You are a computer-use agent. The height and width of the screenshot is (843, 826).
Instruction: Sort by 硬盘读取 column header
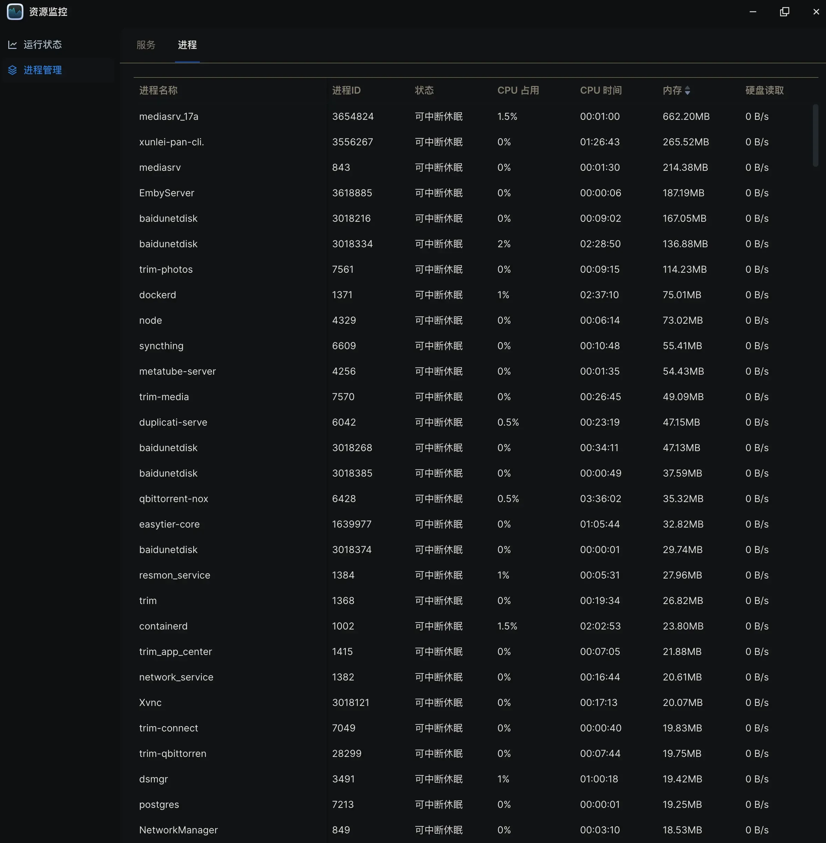(x=764, y=90)
